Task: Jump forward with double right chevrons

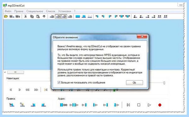Action: pos(36,90)
